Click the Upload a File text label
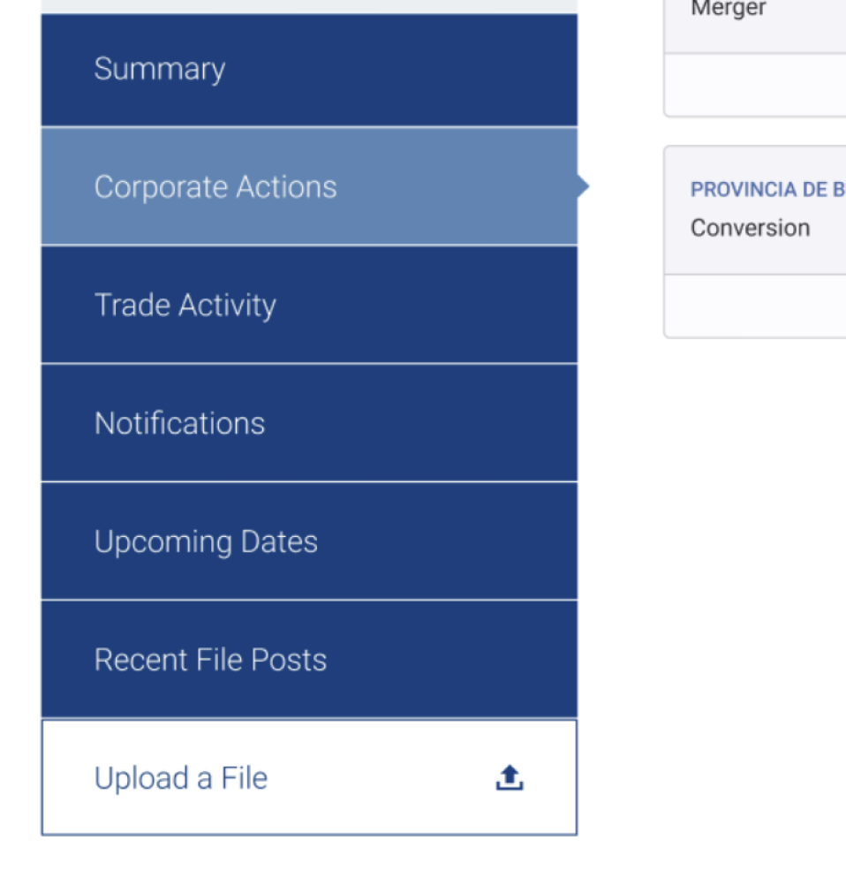 tap(181, 778)
